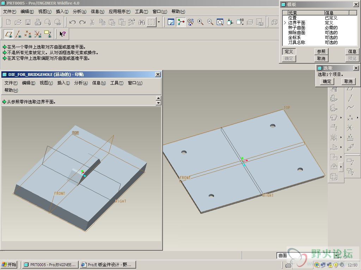Click the Windows 开始 start button
361x270 pixels.
pyautogui.click(x=9, y=265)
